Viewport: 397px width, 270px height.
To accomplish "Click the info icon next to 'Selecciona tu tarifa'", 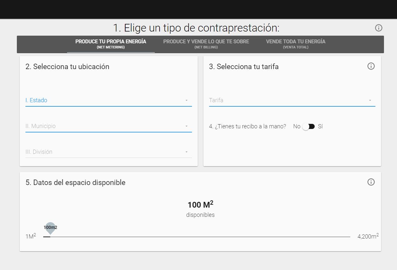I will pos(371,66).
